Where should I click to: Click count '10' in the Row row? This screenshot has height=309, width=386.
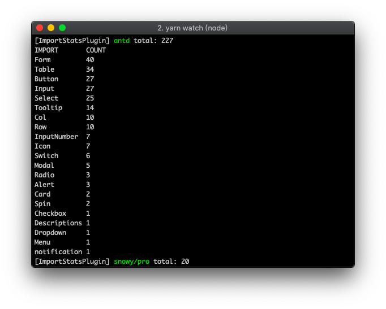90,127
